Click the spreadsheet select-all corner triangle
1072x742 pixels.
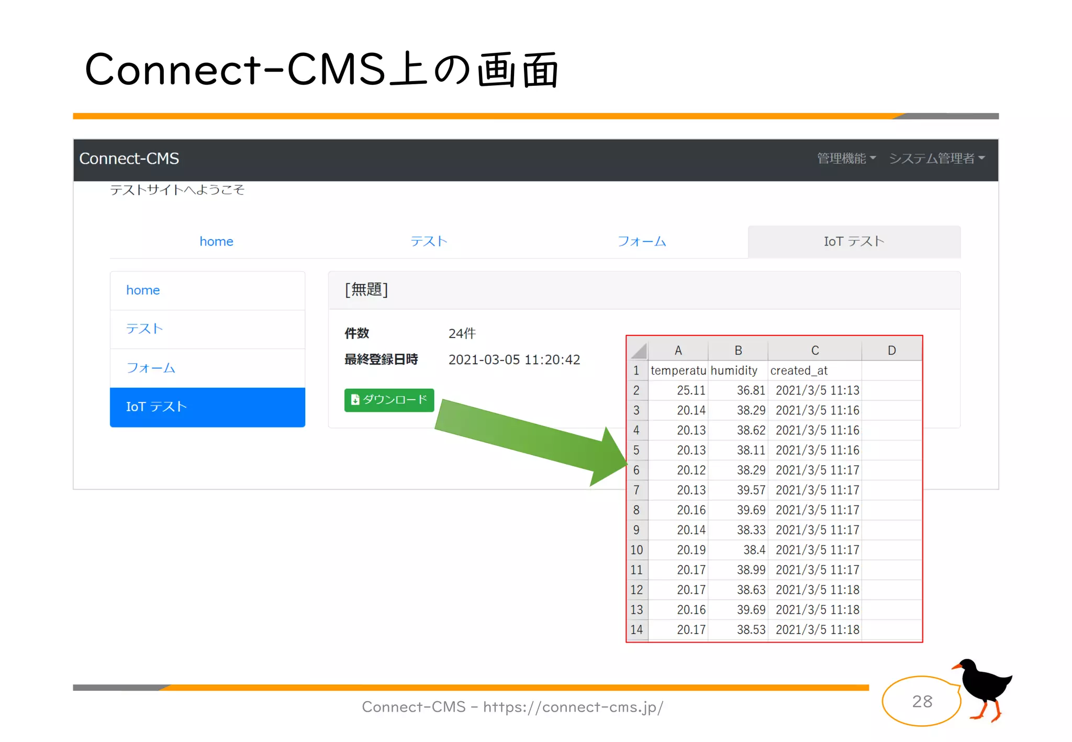(638, 350)
